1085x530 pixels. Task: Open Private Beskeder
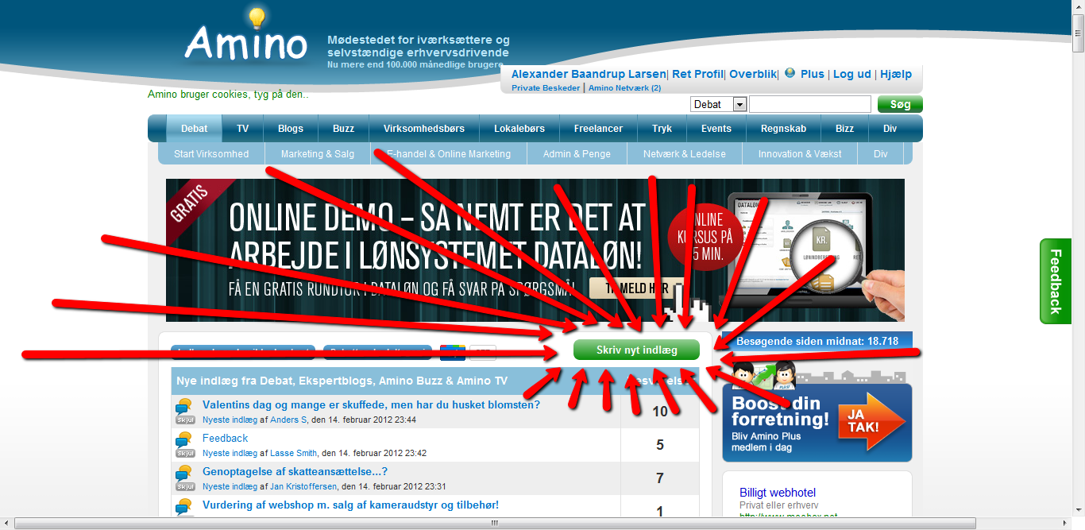pos(546,88)
